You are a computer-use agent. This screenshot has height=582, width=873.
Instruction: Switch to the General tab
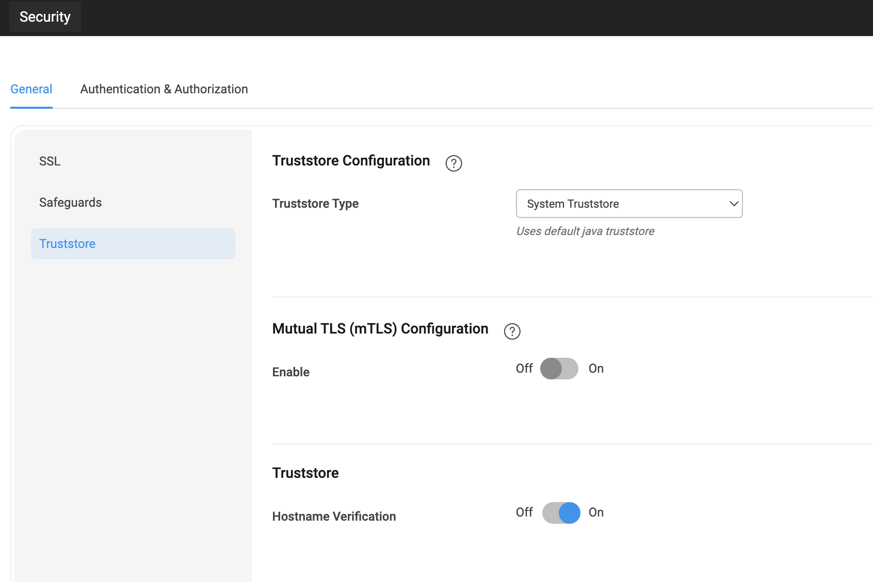click(x=31, y=89)
